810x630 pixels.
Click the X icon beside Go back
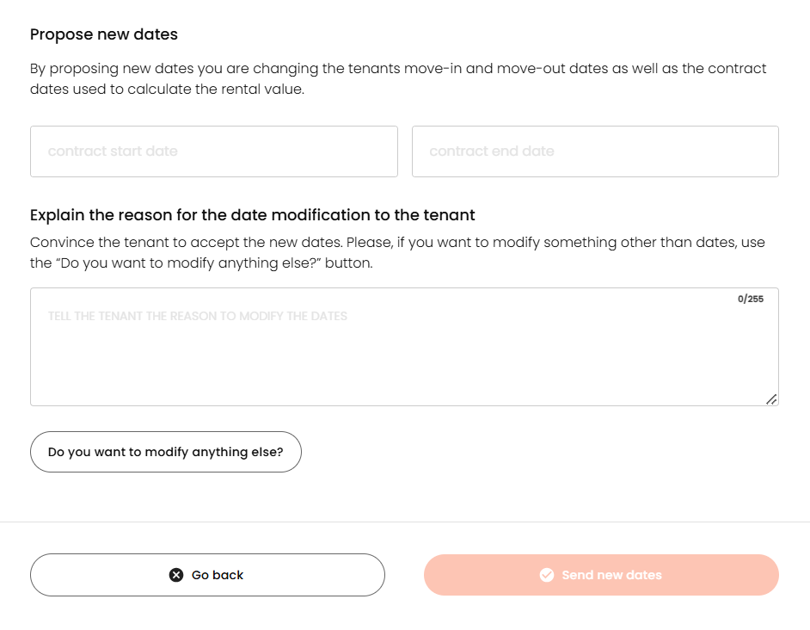[176, 575]
